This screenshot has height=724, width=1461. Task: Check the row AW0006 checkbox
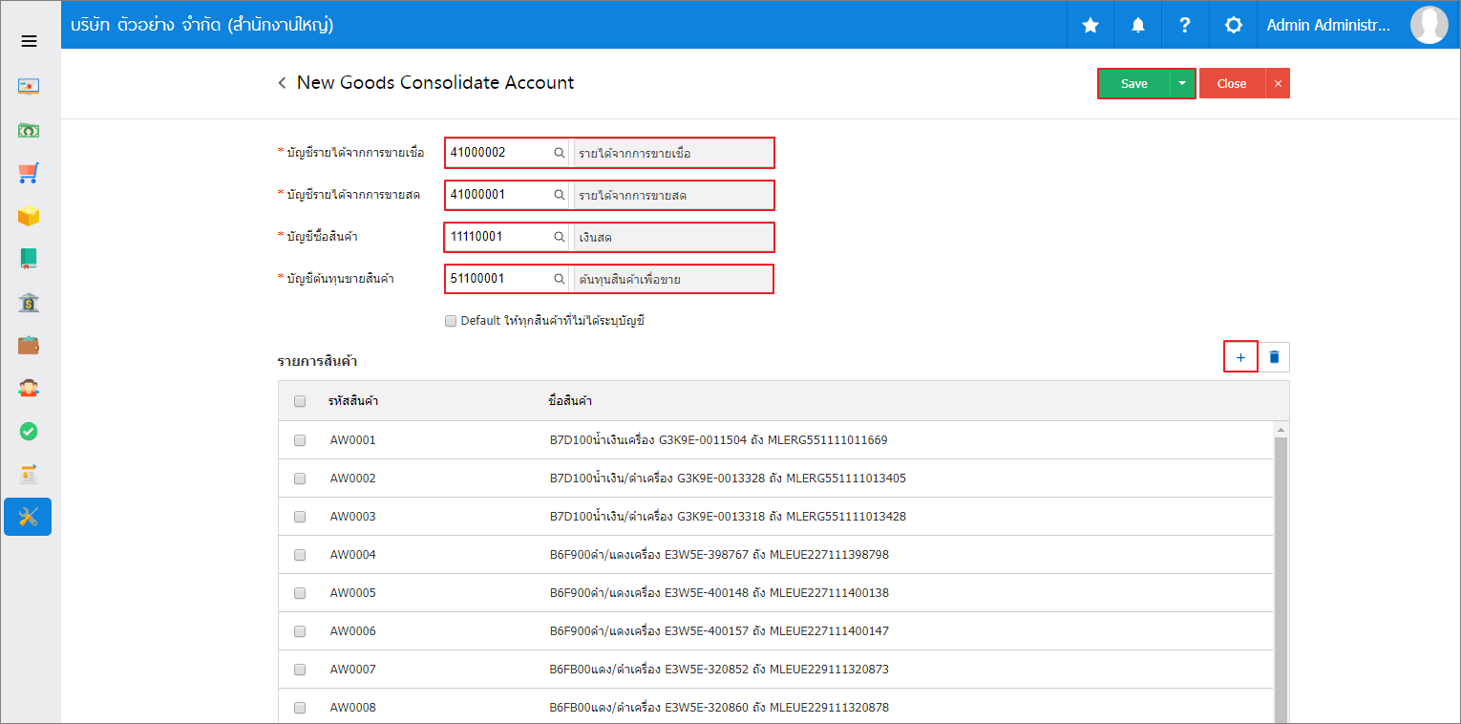coord(300,631)
